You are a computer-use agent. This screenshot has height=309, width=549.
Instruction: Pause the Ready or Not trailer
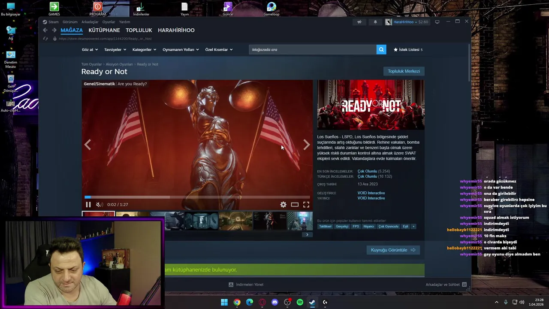pos(88,205)
